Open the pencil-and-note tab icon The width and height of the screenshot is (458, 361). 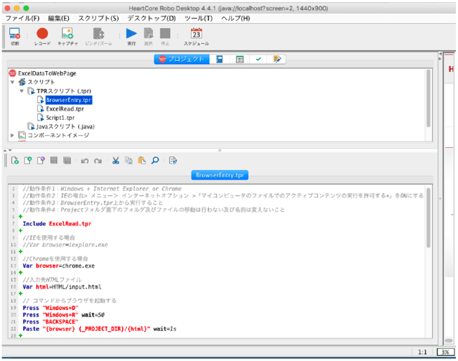(277, 60)
